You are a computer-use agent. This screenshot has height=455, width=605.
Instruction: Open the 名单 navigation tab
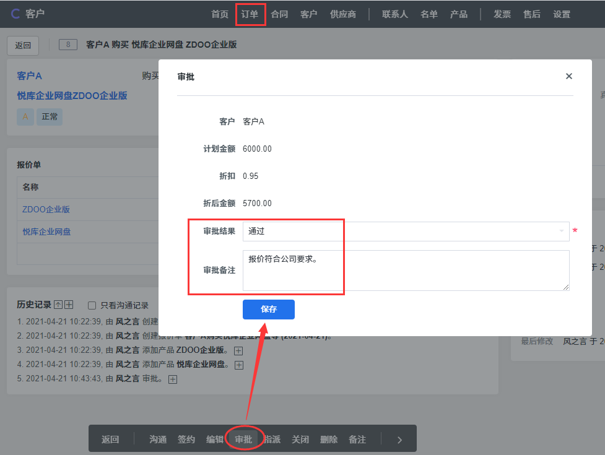429,14
